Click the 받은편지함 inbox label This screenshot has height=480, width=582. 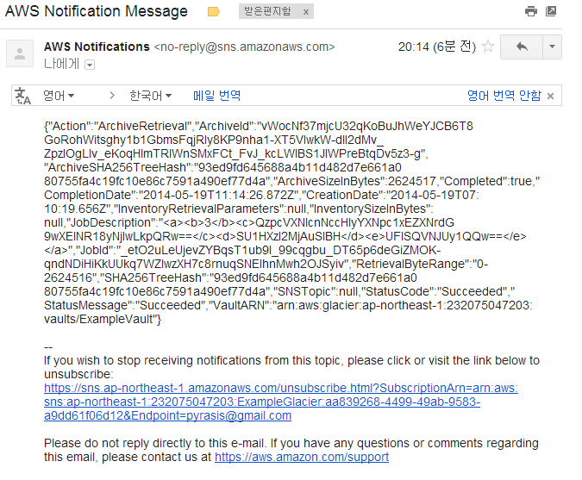pos(269,12)
